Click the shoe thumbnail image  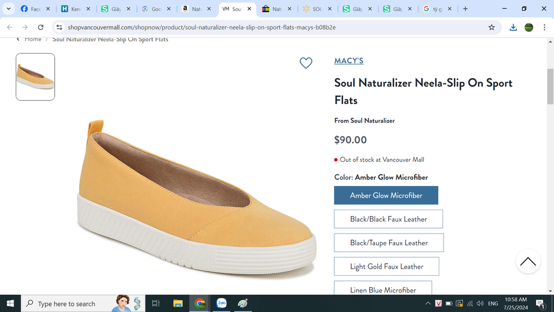[35, 77]
